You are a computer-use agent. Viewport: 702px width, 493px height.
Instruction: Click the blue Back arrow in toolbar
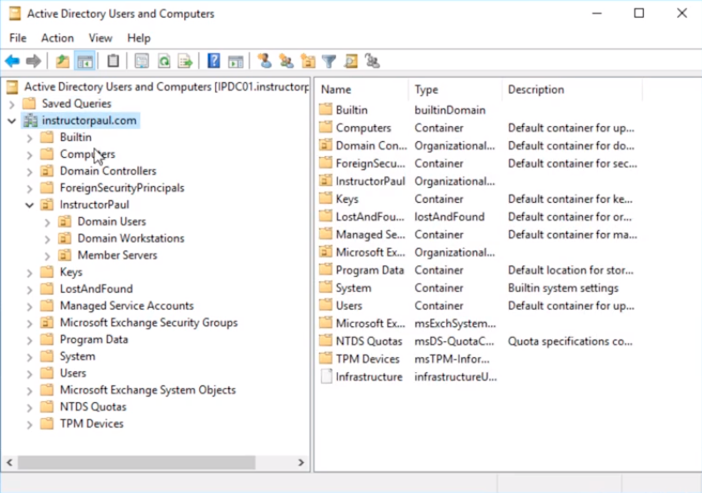pyautogui.click(x=12, y=61)
